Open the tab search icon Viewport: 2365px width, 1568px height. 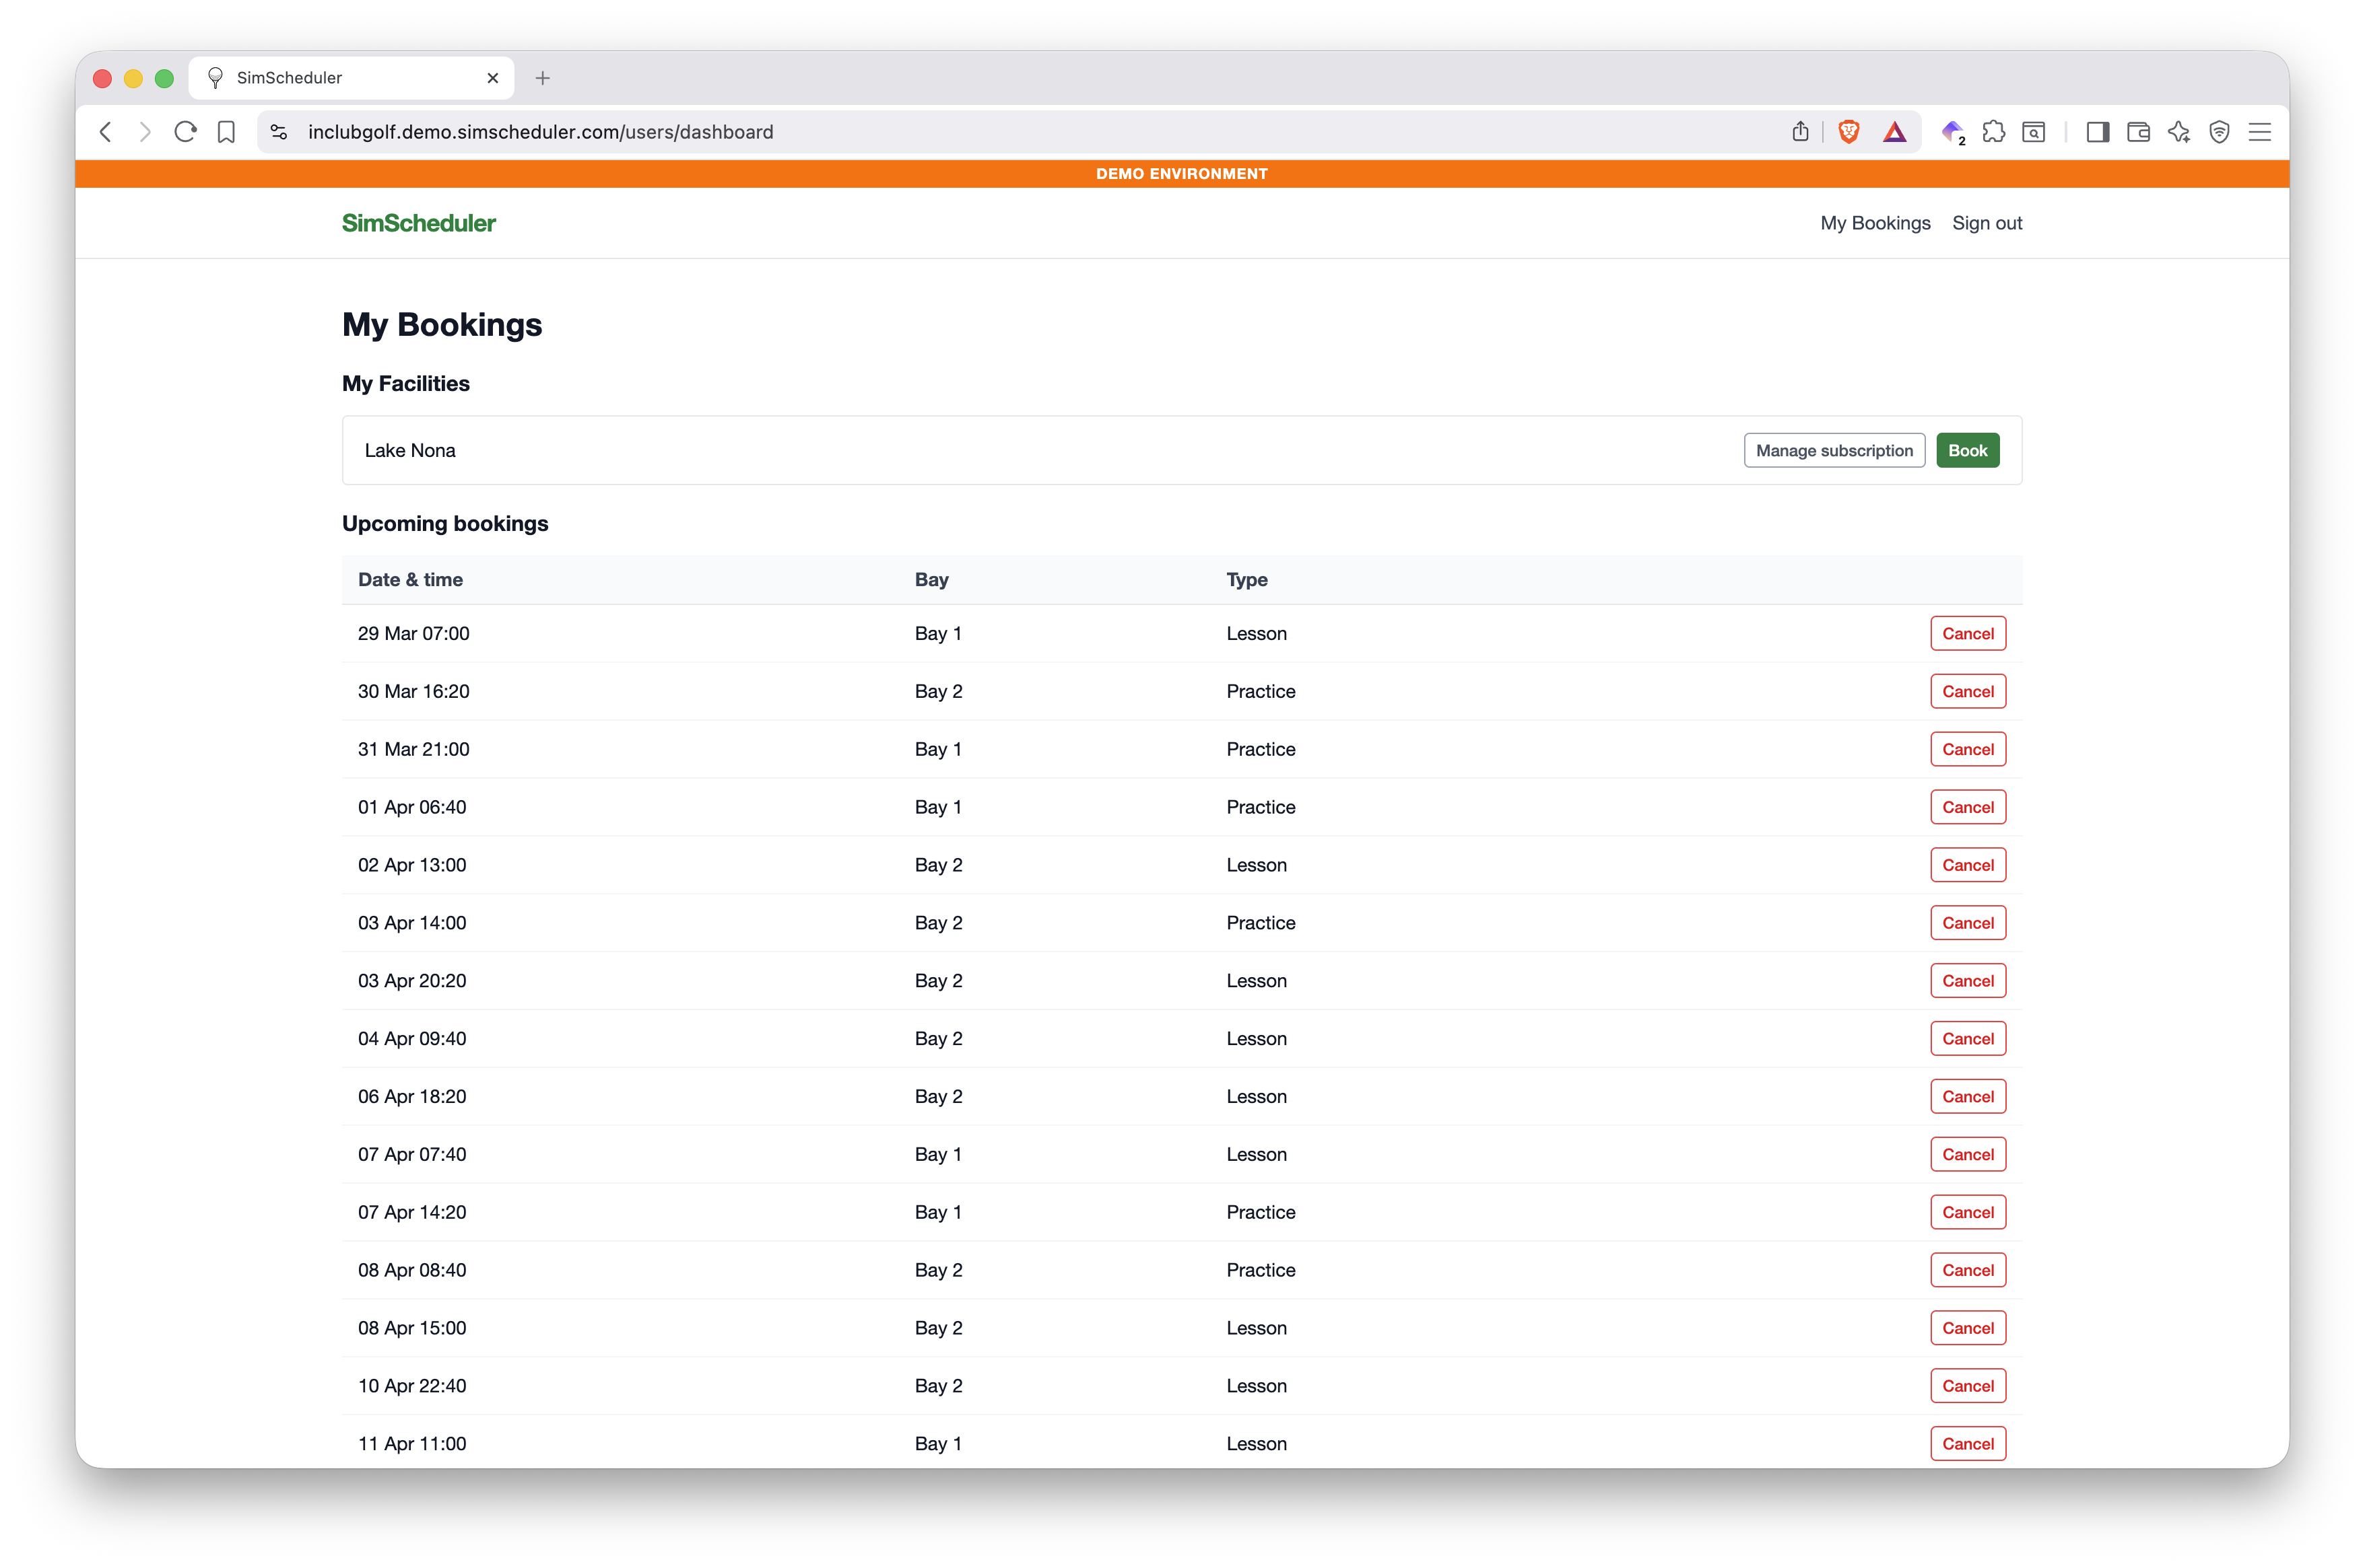2033,131
